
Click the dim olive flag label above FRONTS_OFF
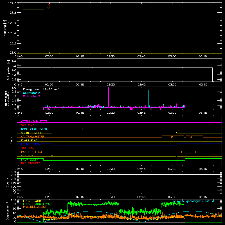click(x=28, y=156)
